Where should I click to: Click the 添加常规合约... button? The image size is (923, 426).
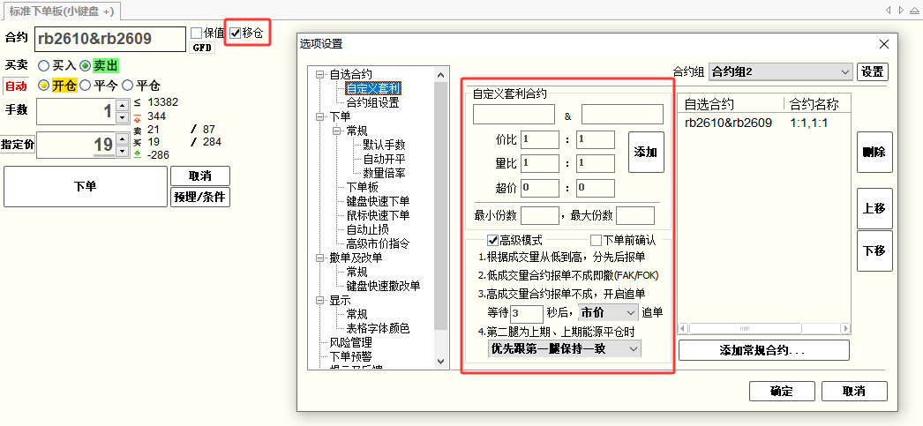pyautogui.click(x=763, y=350)
